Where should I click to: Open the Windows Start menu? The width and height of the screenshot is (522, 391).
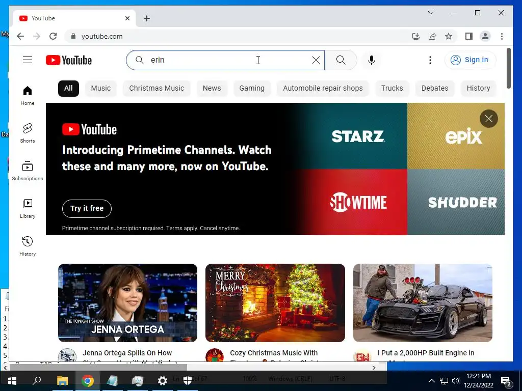[x=12, y=381]
